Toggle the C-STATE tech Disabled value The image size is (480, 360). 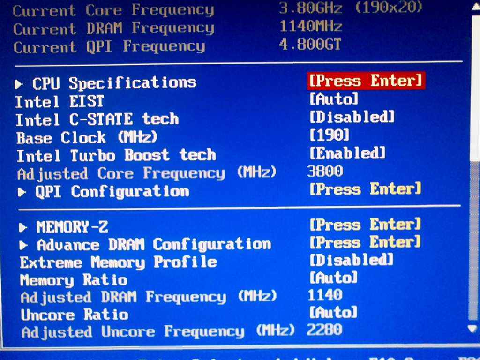(x=352, y=117)
